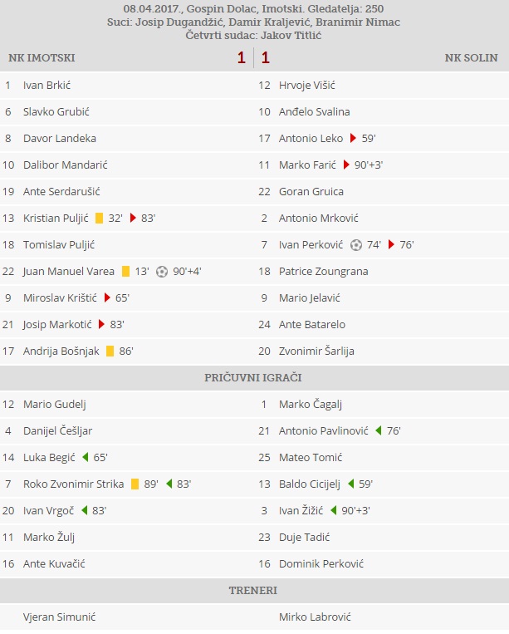Viewport: 509px width, 634px height.
Task: Click the goal ball icon beside Ivan Perković
Action: (356, 244)
